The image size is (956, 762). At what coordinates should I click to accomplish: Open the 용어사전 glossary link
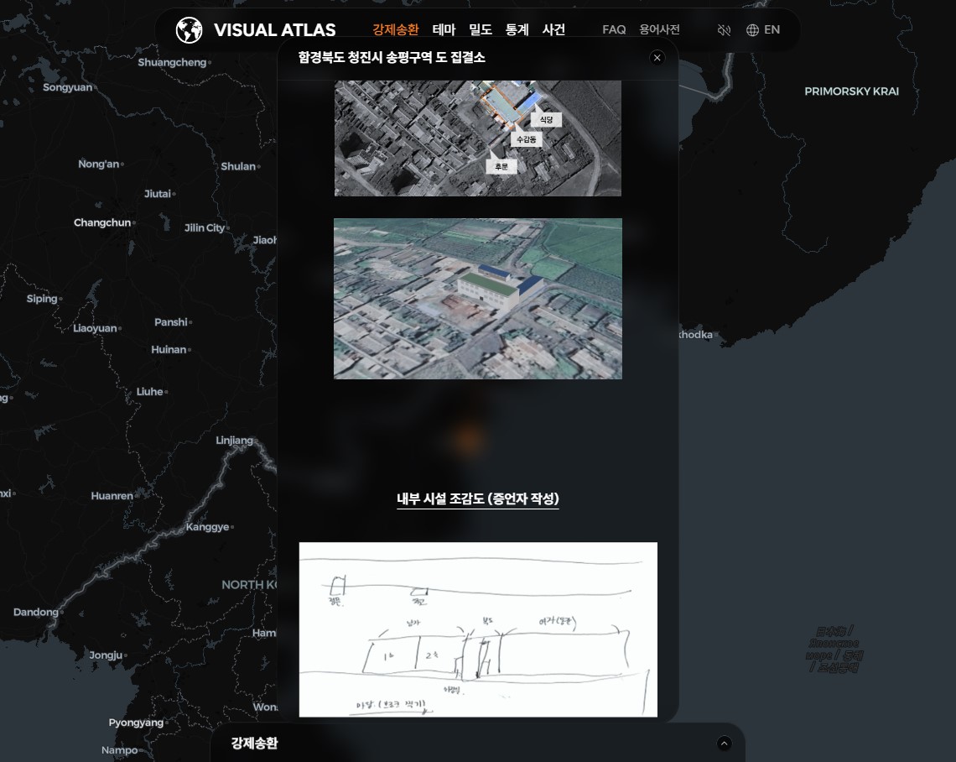point(659,29)
